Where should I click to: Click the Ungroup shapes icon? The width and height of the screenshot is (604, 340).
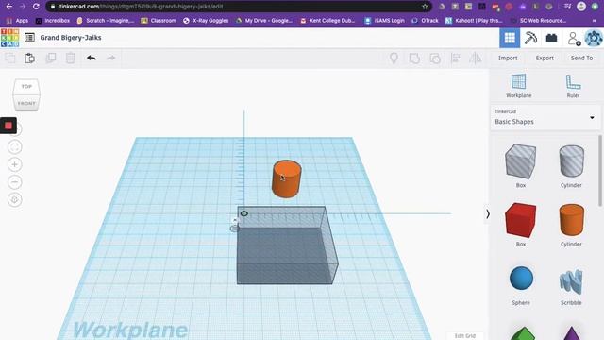click(x=435, y=59)
